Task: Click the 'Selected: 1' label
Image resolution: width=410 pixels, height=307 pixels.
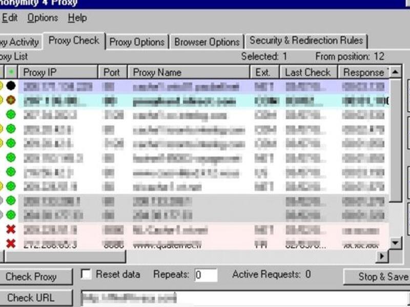Action: point(264,56)
